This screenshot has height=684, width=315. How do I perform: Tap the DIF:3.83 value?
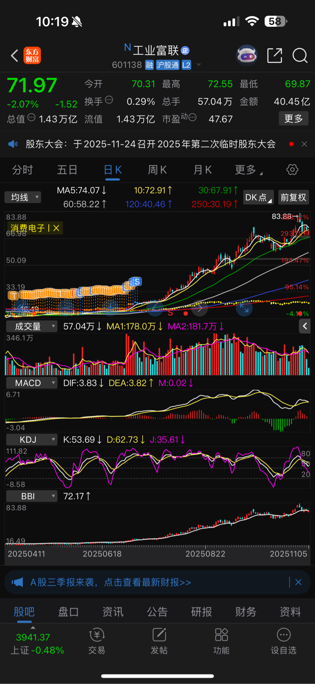click(83, 383)
